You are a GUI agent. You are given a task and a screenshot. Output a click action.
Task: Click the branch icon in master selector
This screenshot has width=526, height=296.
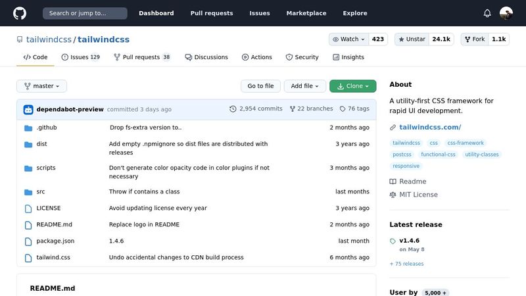pyautogui.click(x=28, y=86)
